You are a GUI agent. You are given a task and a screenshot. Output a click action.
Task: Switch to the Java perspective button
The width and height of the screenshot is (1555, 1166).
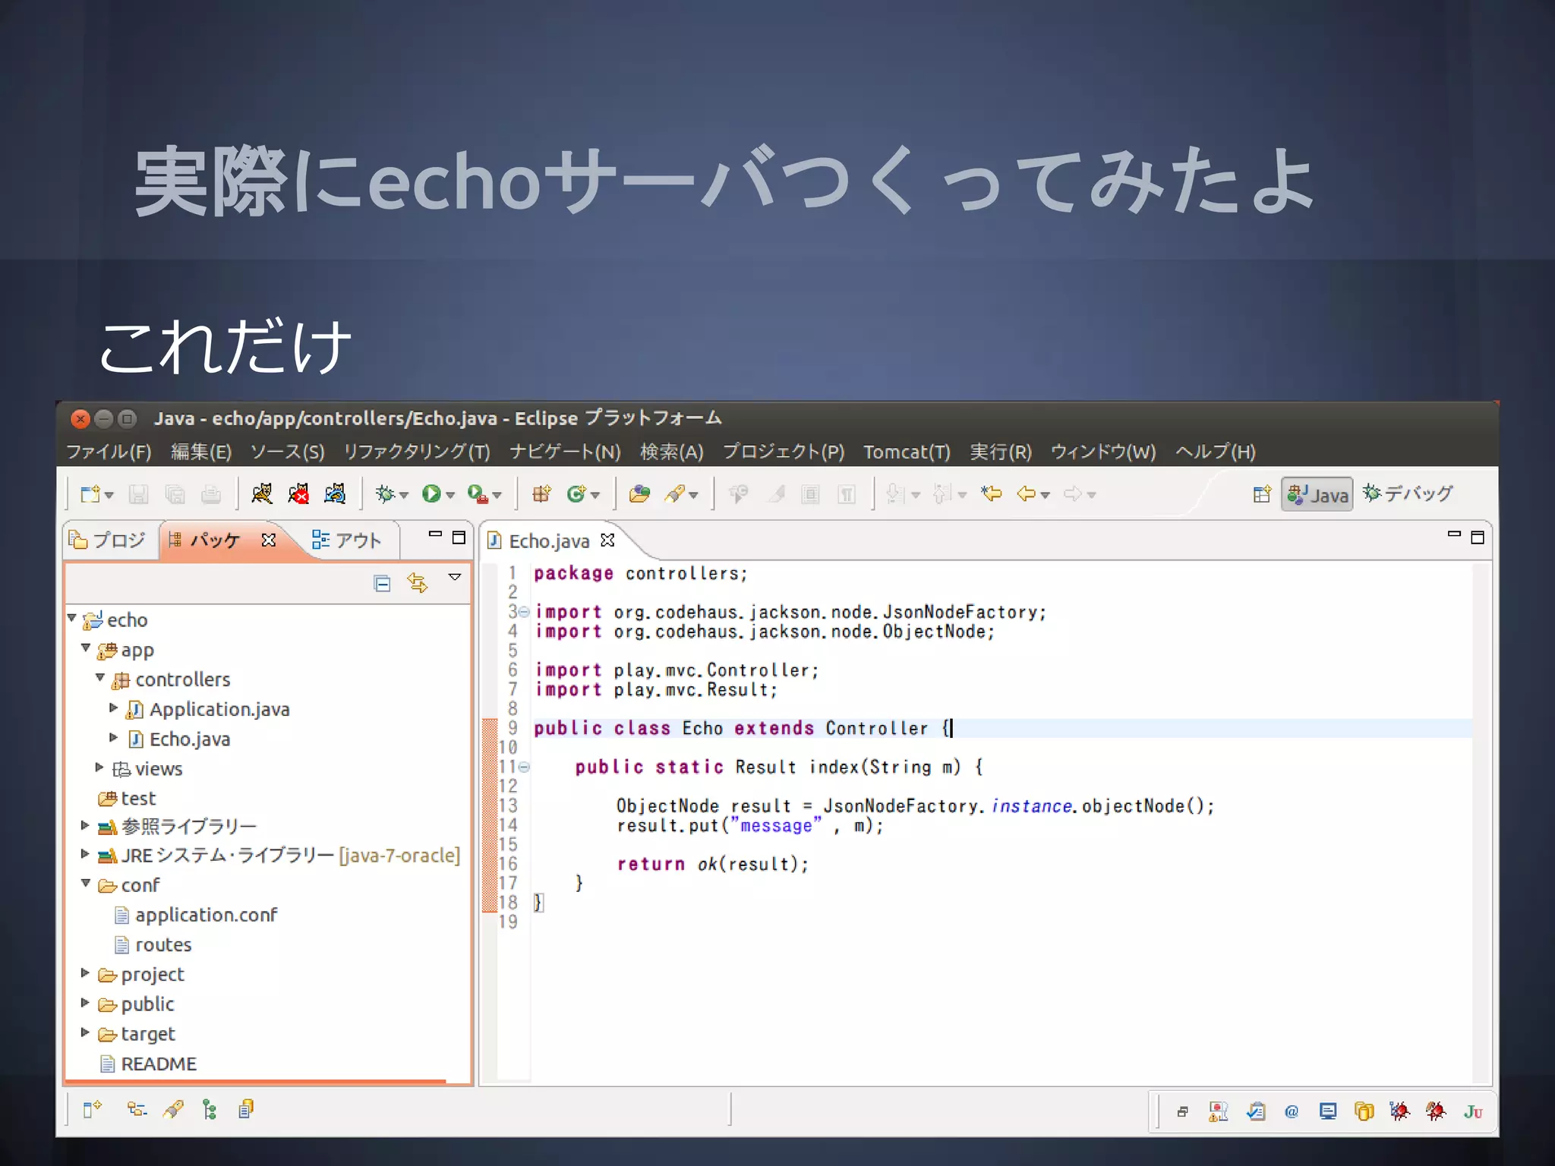point(1317,495)
